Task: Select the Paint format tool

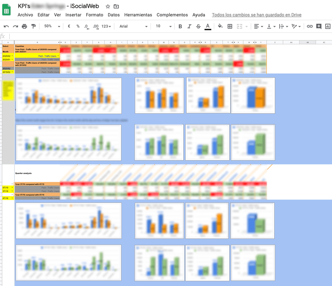Action: 34,26
